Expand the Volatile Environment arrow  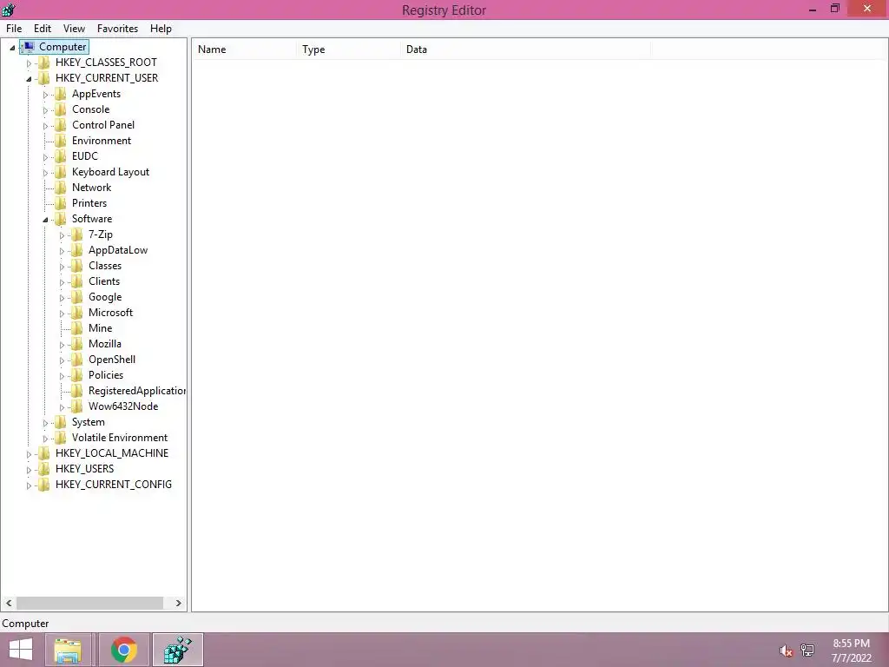pos(45,439)
